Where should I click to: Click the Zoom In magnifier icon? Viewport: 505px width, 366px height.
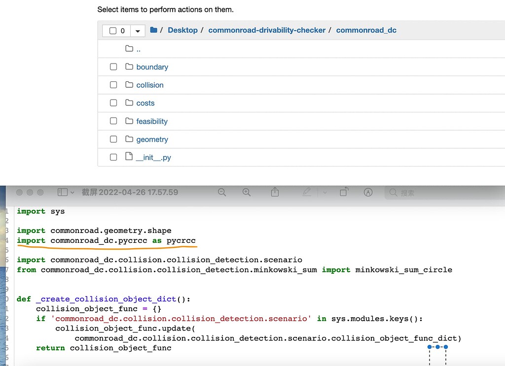[x=247, y=192]
